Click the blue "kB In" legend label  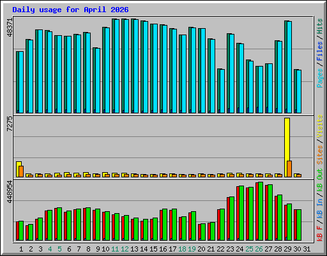(320, 208)
